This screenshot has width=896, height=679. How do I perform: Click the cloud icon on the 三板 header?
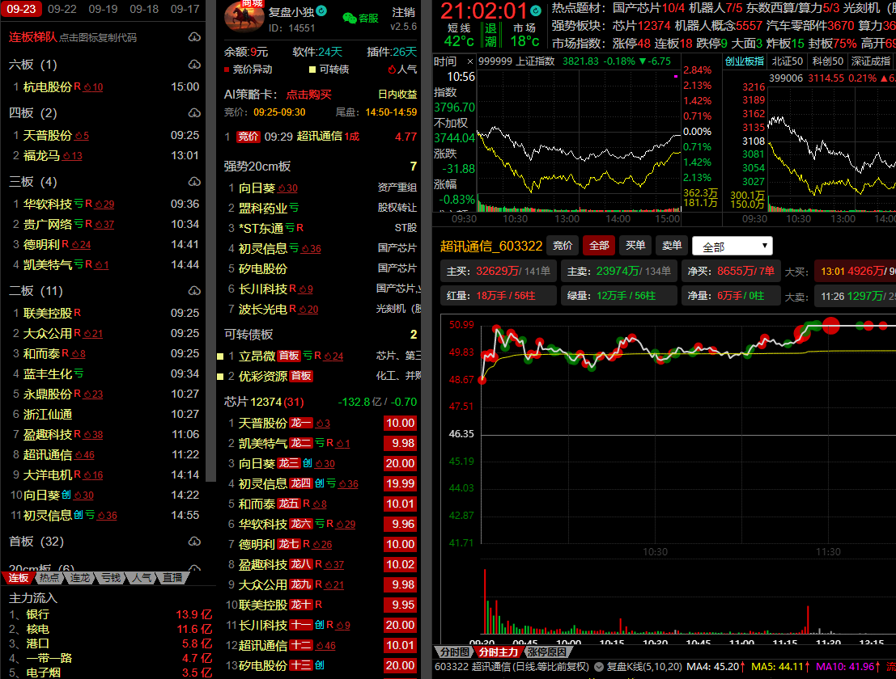tap(194, 181)
